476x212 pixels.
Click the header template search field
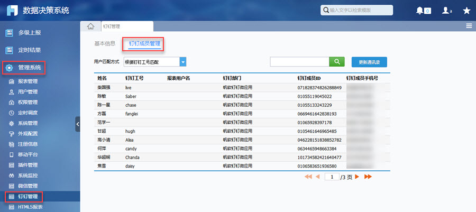point(356,10)
